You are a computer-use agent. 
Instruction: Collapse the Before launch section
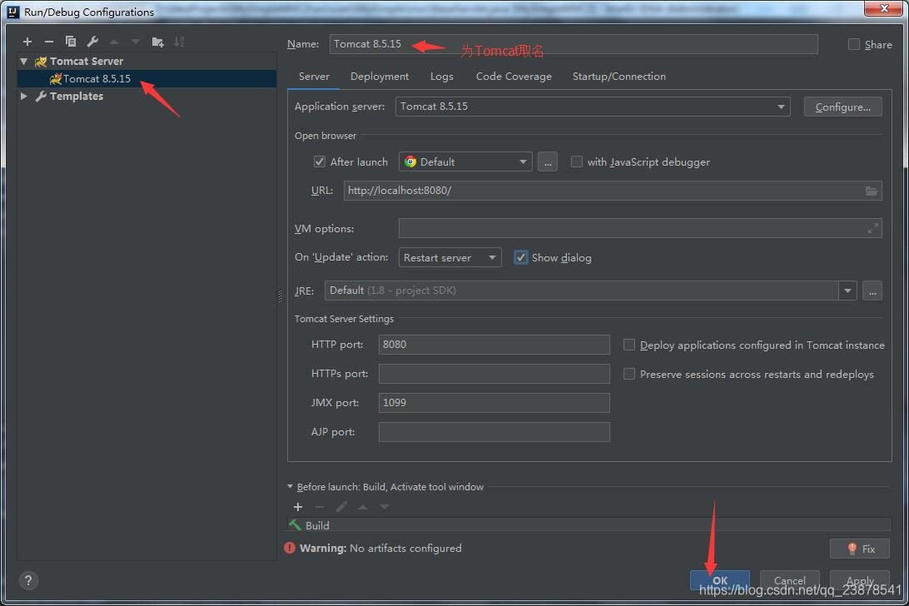pos(290,486)
